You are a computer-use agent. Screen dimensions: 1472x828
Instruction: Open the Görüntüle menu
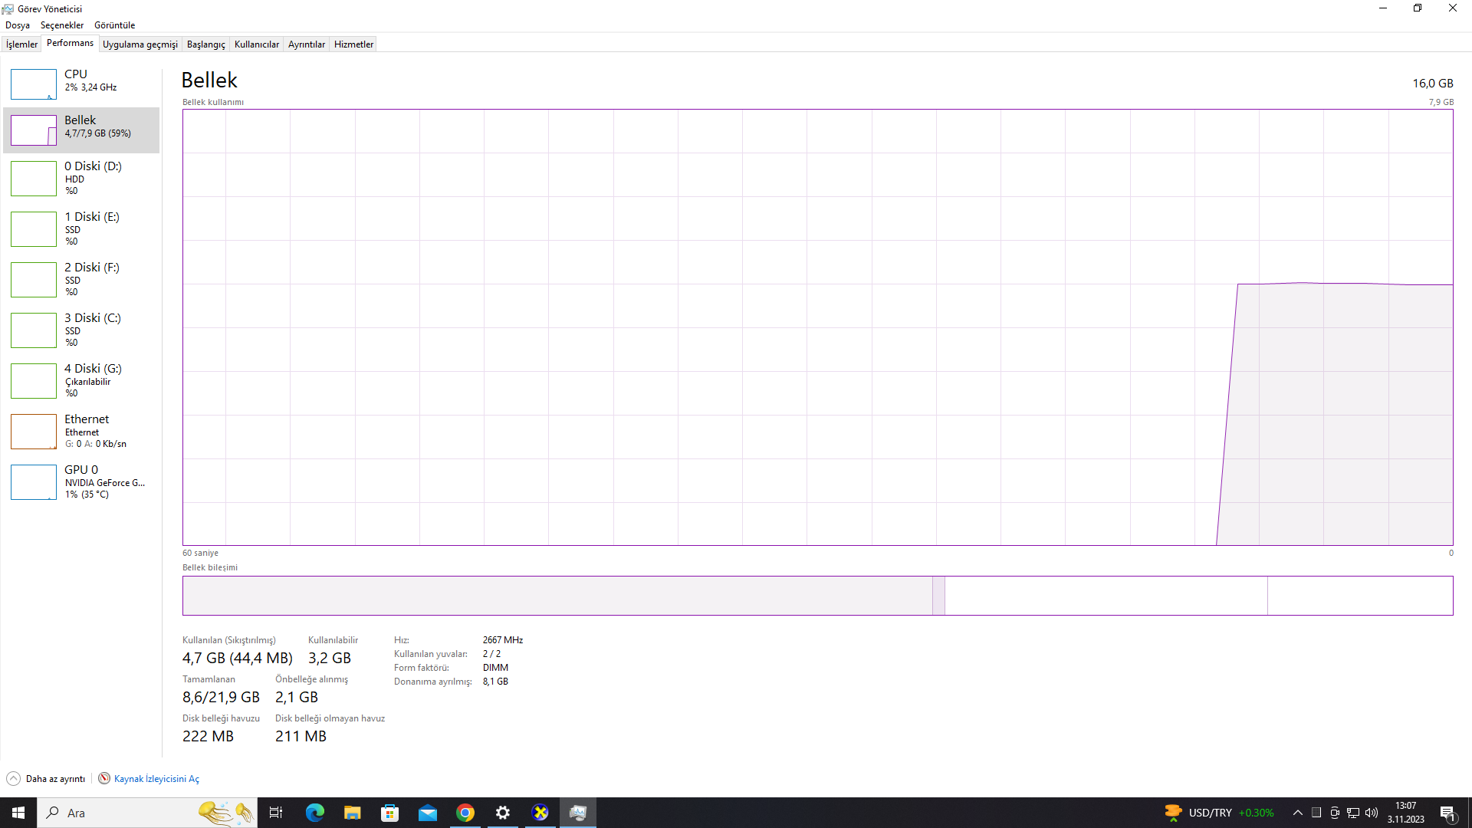click(x=114, y=25)
